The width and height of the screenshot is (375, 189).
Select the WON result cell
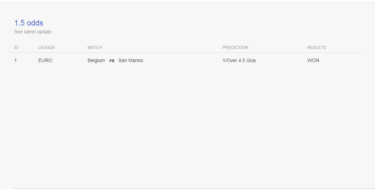(313, 60)
